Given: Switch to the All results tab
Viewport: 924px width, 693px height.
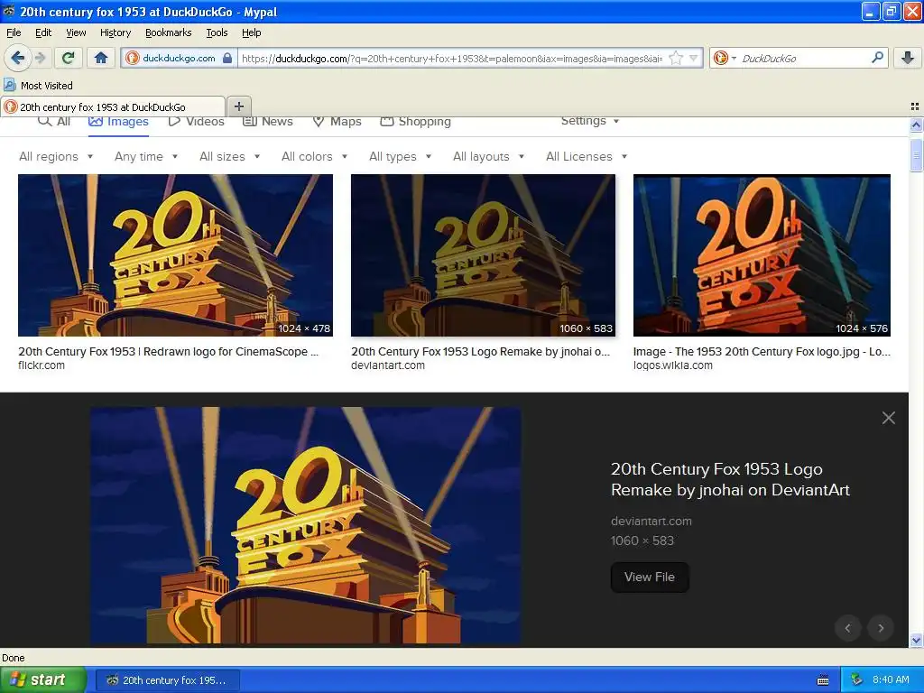Looking at the screenshot, I should click(53, 122).
